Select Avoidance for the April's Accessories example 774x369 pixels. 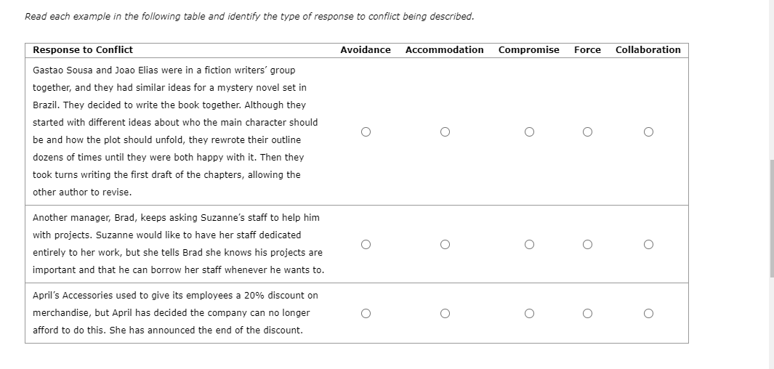click(x=366, y=314)
